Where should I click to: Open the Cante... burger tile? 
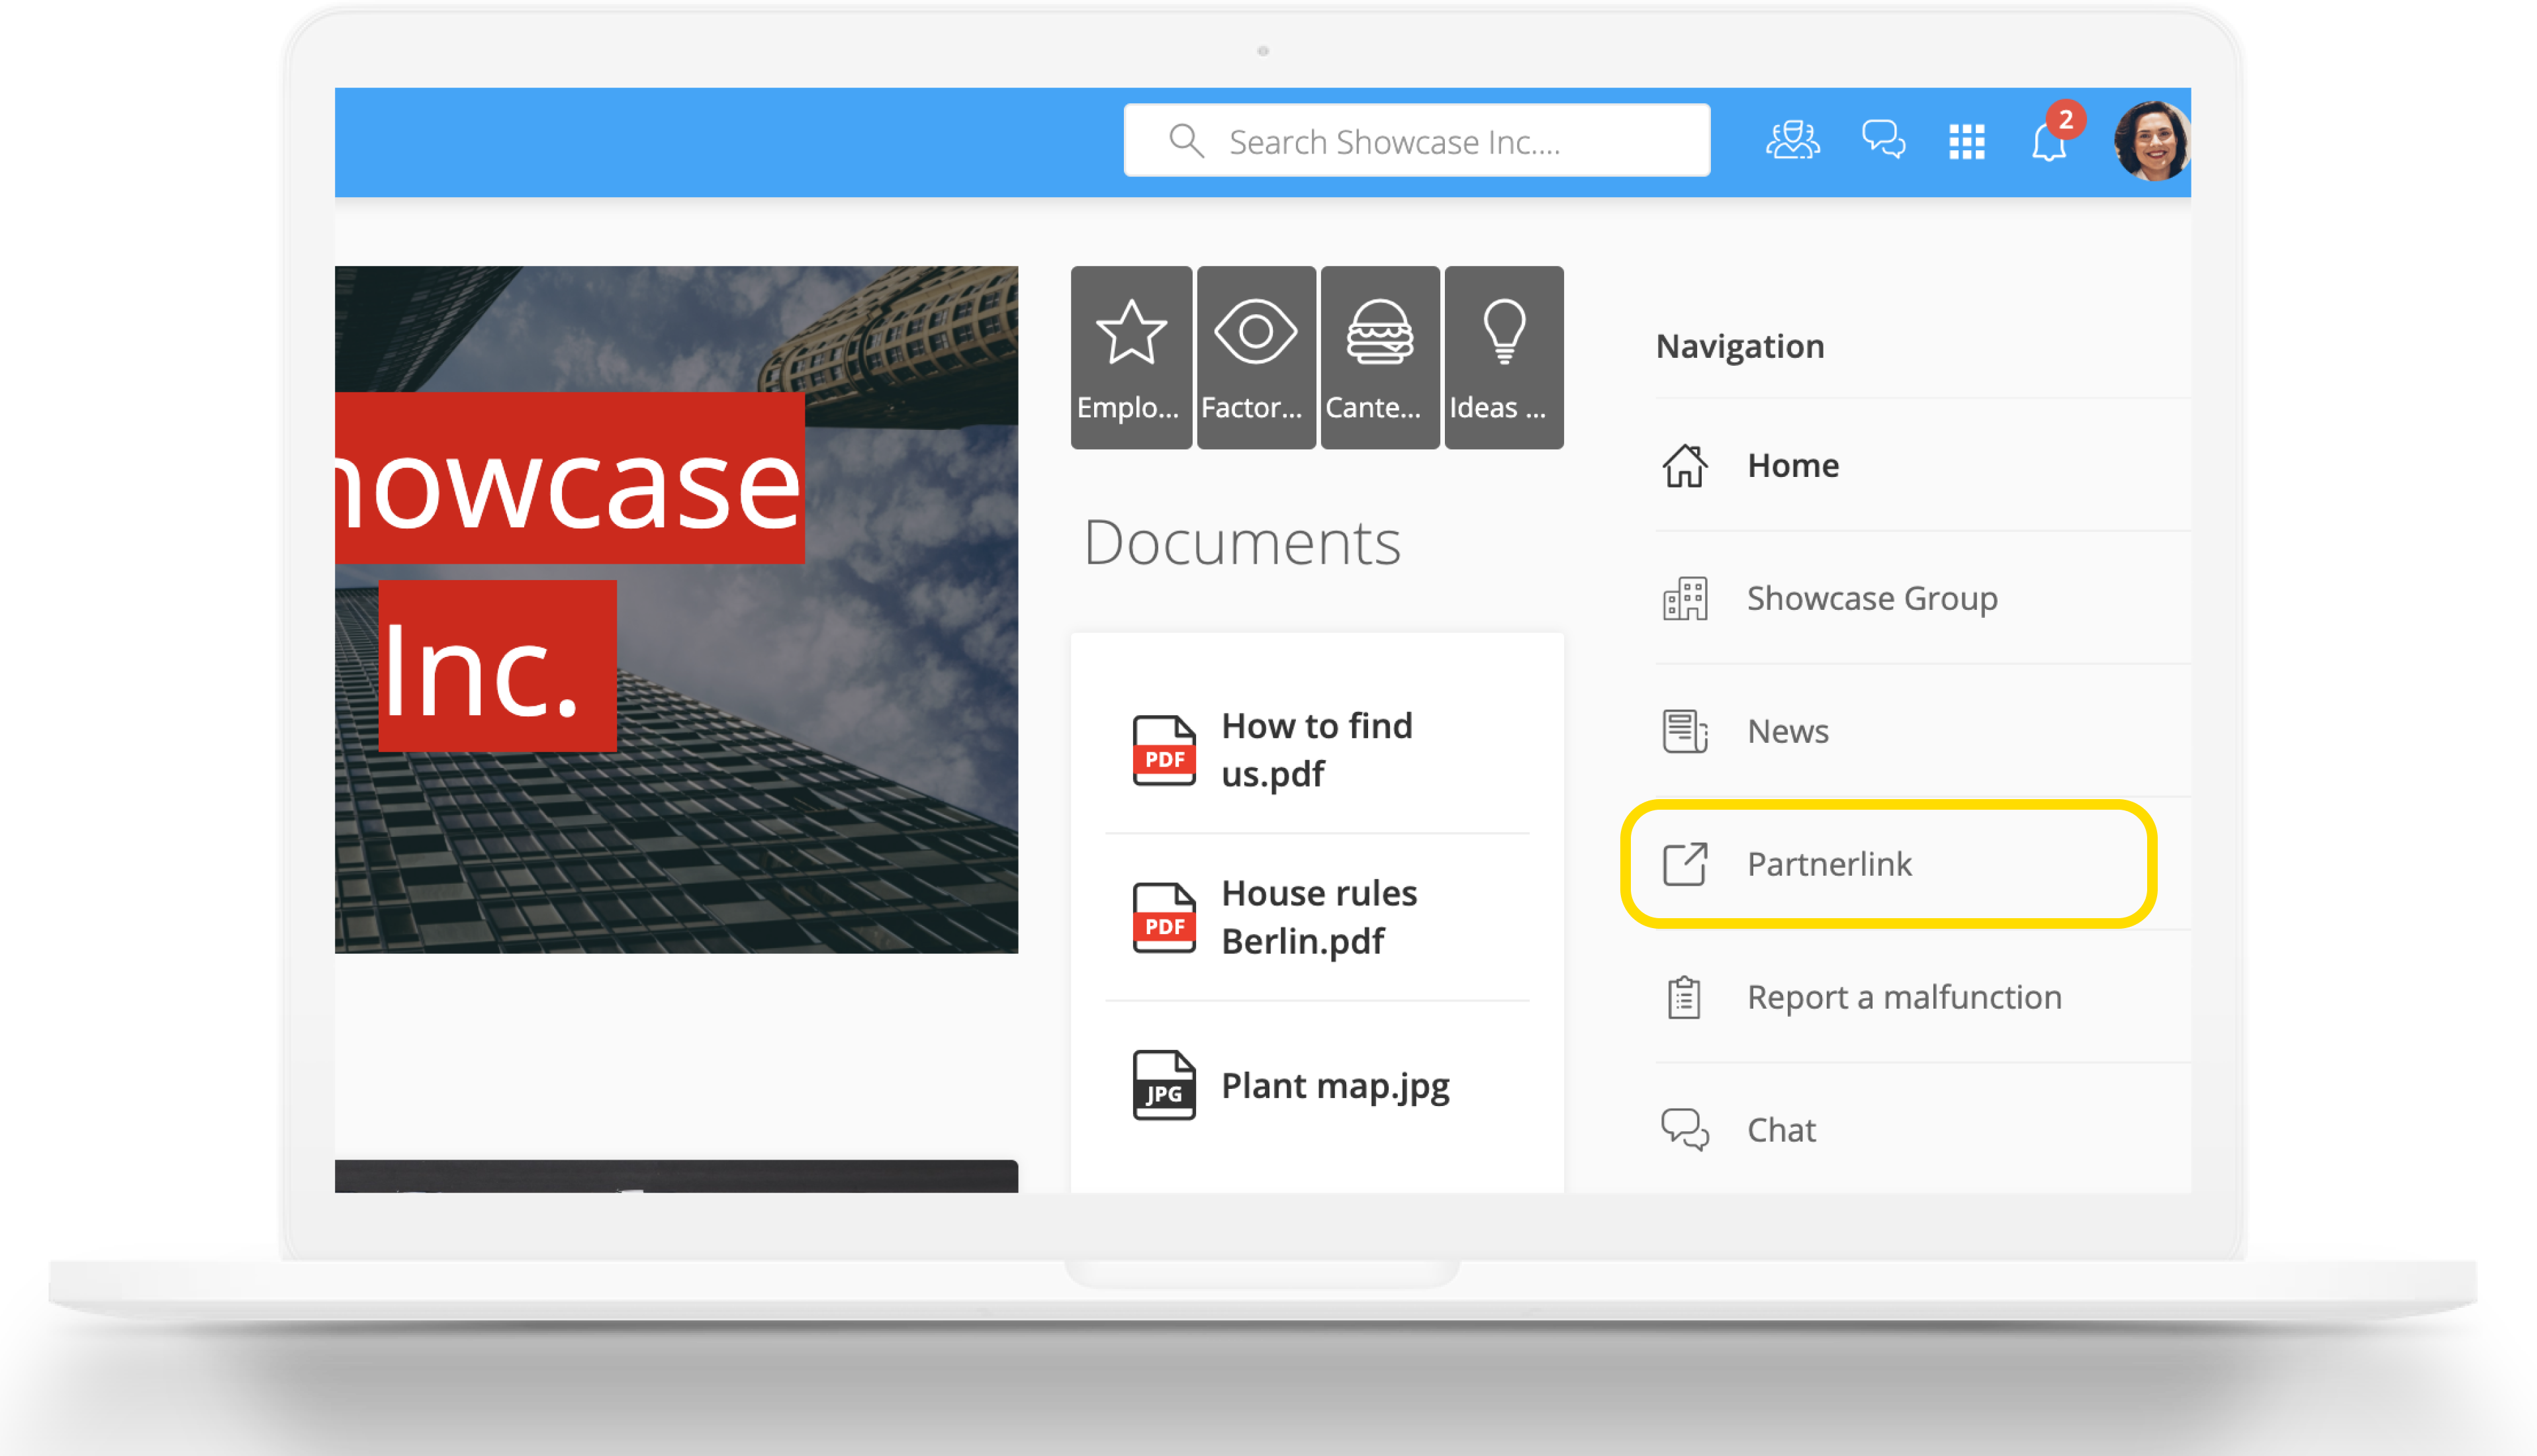tap(1381, 357)
